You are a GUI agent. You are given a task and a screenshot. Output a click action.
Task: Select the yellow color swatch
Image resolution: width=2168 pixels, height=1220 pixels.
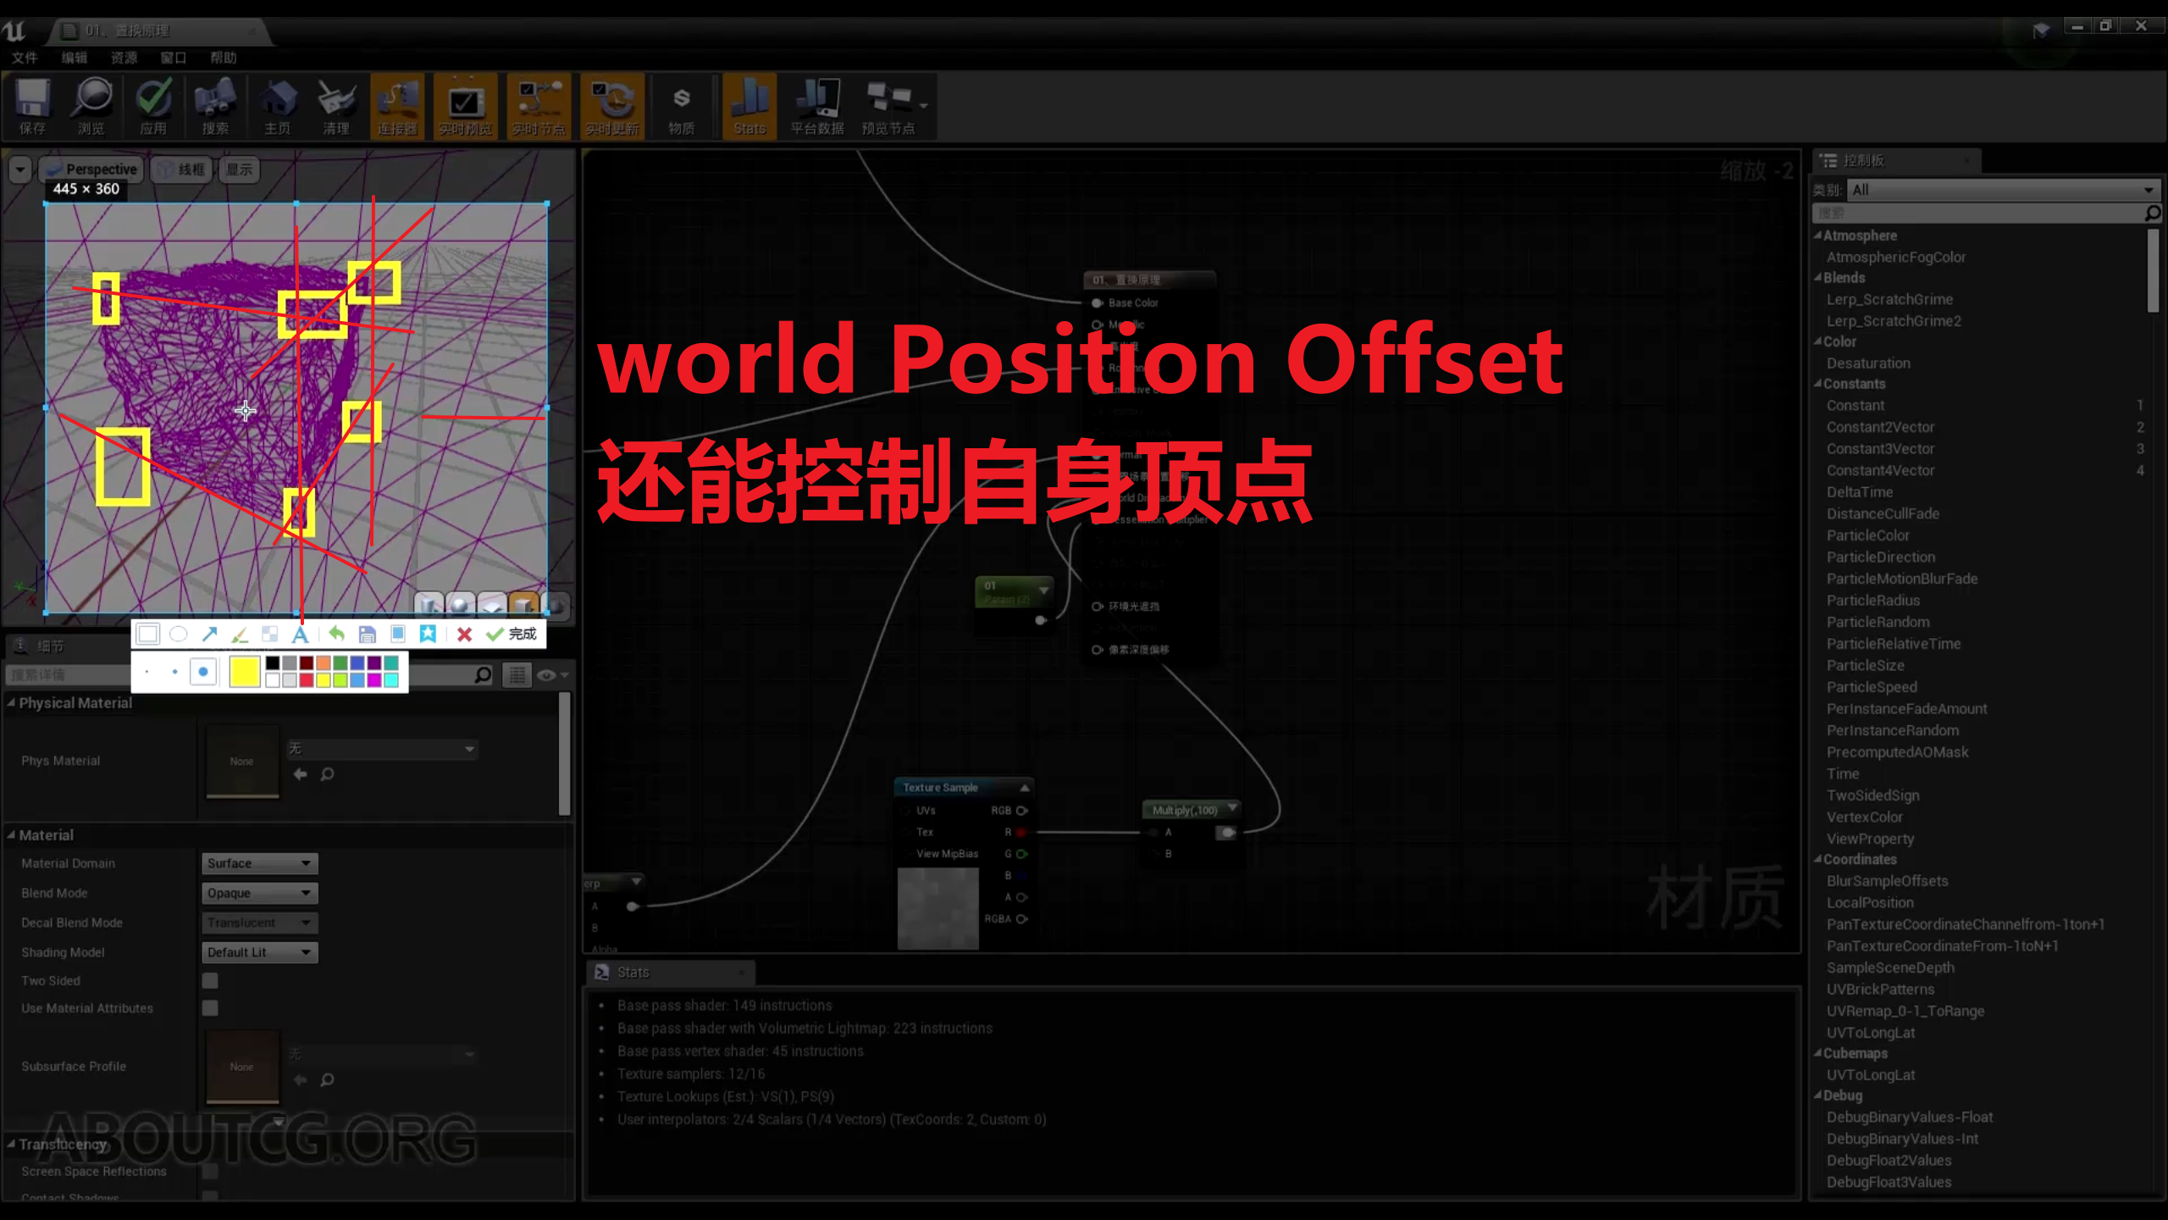pyautogui.click(x=243, y=672)
